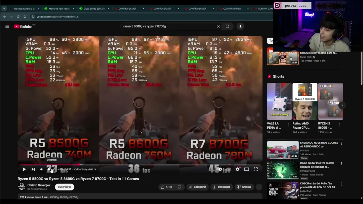Skip to the next video
Viewport: 363px width, 204px height.
click(33, 169)
